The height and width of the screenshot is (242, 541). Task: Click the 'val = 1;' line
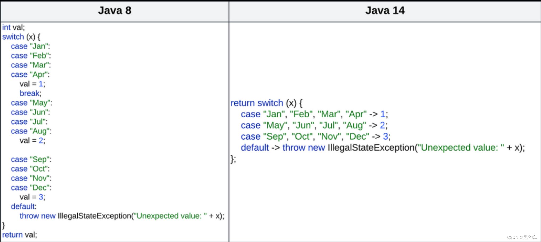click(32, 84)
